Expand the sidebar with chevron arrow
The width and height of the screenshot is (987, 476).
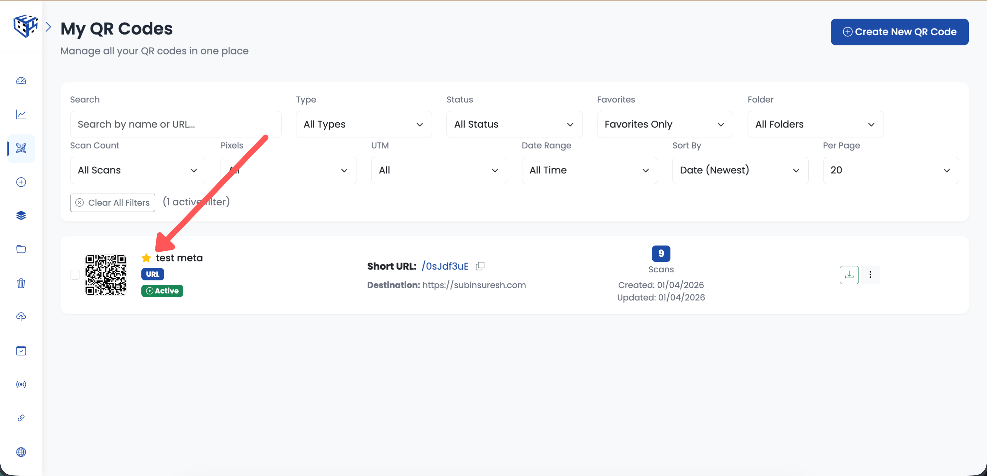48,27
